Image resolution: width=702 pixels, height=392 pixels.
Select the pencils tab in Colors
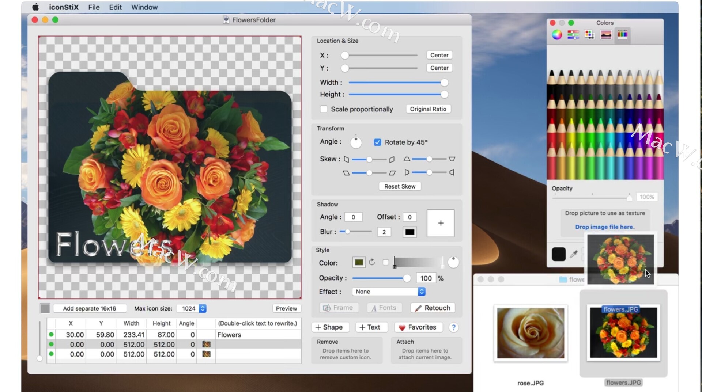coord(622,35)
